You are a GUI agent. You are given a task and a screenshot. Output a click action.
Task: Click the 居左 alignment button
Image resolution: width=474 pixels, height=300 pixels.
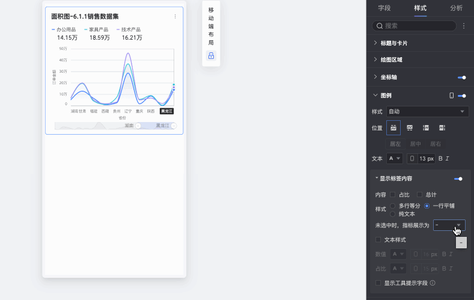point(395,144)
